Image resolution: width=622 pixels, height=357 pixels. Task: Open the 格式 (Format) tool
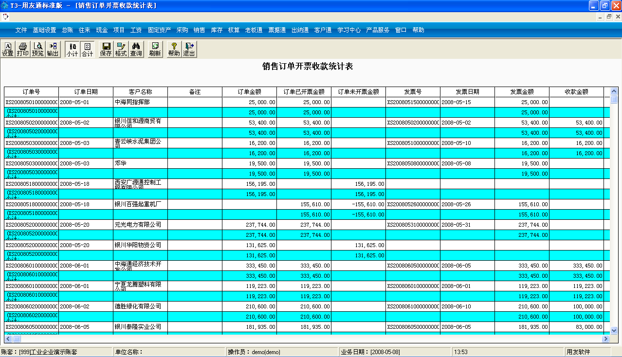[x=121, y=49]
